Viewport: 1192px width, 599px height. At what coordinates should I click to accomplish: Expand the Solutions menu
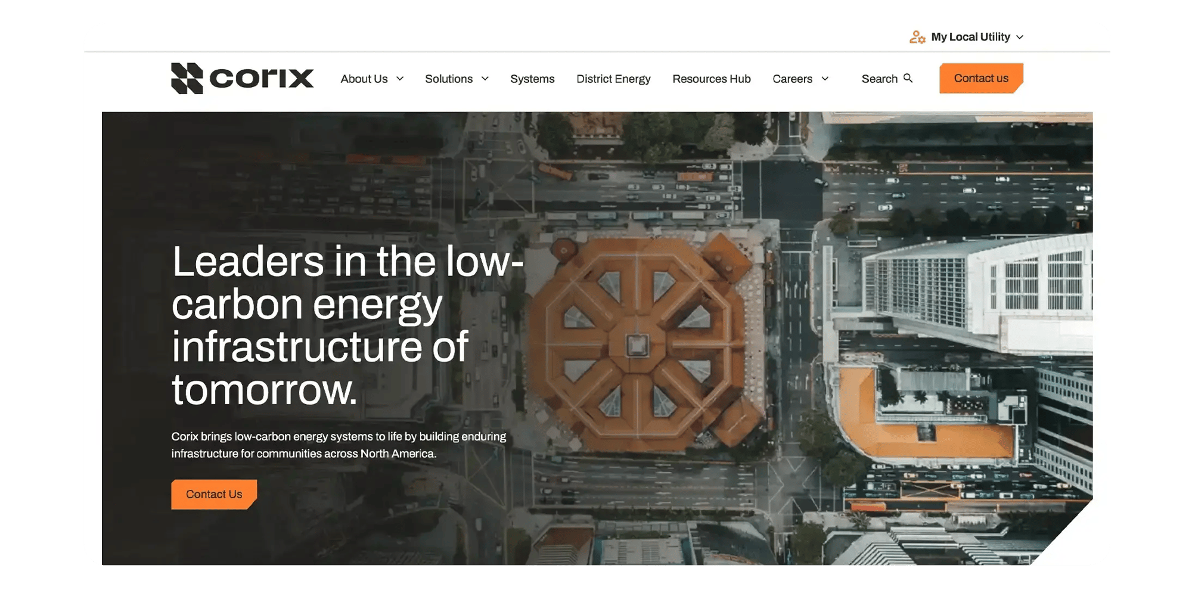tap(456, 78)
